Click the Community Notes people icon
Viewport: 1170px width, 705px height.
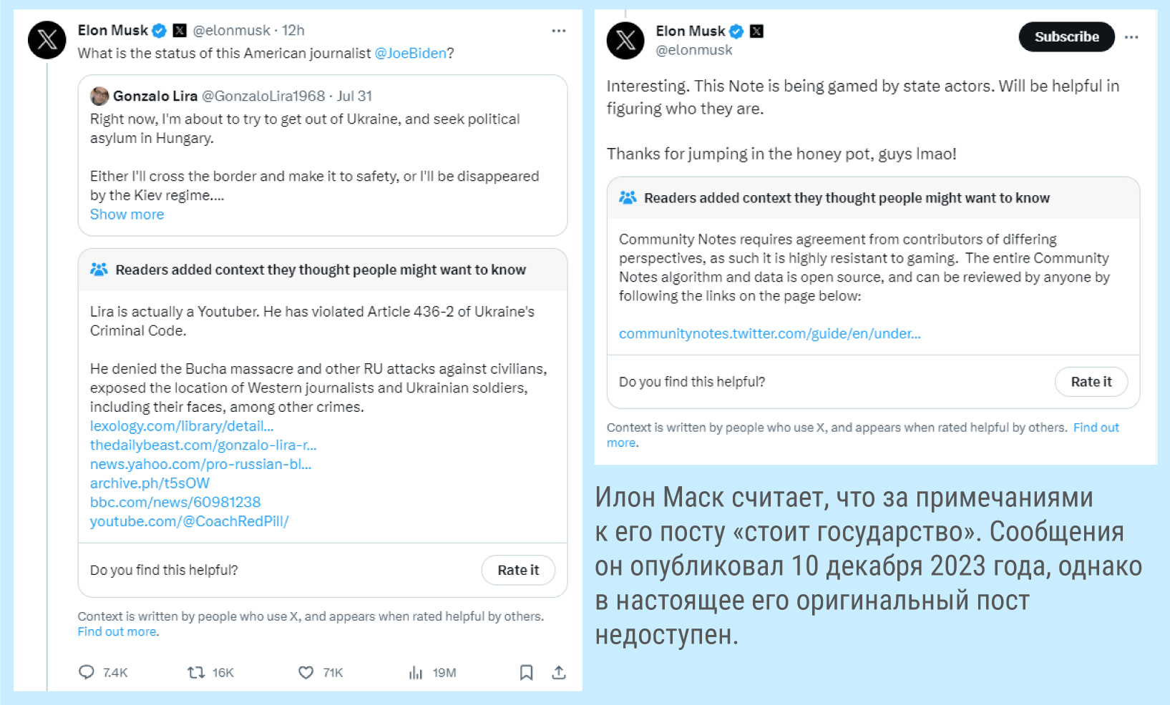coord(98,270)
